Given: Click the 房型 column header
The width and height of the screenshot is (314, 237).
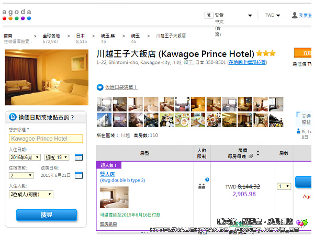Looking at the screenshot, I should tap(144, 153).
